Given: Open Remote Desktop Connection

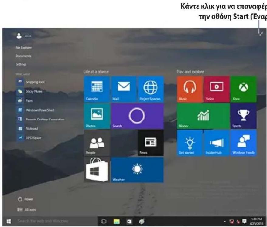Looking at the screenshot, I should [40, 119].
